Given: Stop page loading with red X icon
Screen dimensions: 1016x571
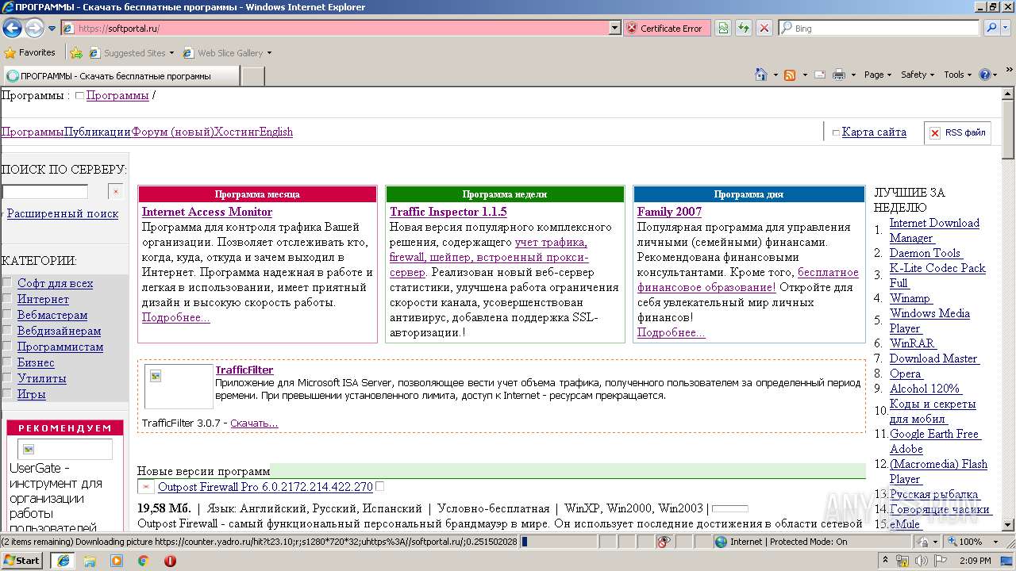Looking at the screenshot, I should (764, 28).
